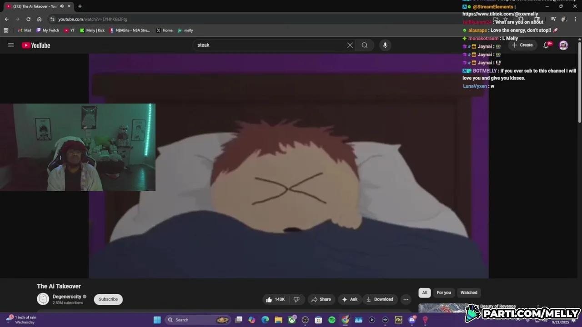Open the X Home bookmark
This screenshot has height=327, width=582.
click(164, 30)
